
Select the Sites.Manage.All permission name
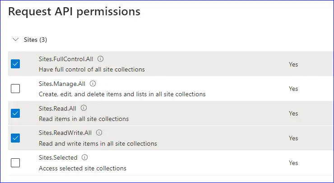(63, 84)
